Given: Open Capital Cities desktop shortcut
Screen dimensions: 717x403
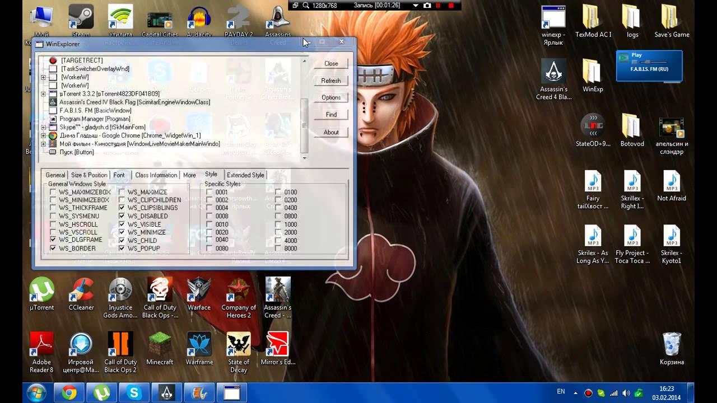Looking at the screenshot, I should 160,20.
